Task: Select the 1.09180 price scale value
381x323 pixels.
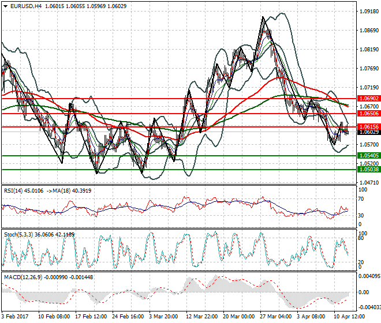Action: coord(369,11)
